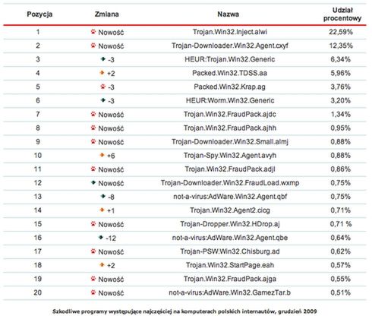Click the orange arrow in the Packed.Win32.TDSS.aa row
This screenshot has width=372, height=319.
point(102,73)
